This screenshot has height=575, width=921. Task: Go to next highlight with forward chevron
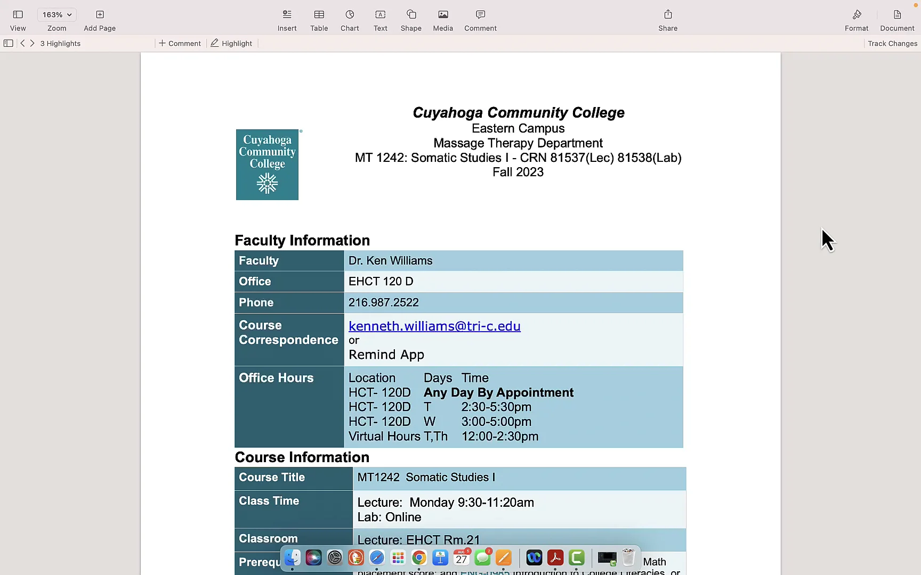pyautogui.click(x=32, y=43)
